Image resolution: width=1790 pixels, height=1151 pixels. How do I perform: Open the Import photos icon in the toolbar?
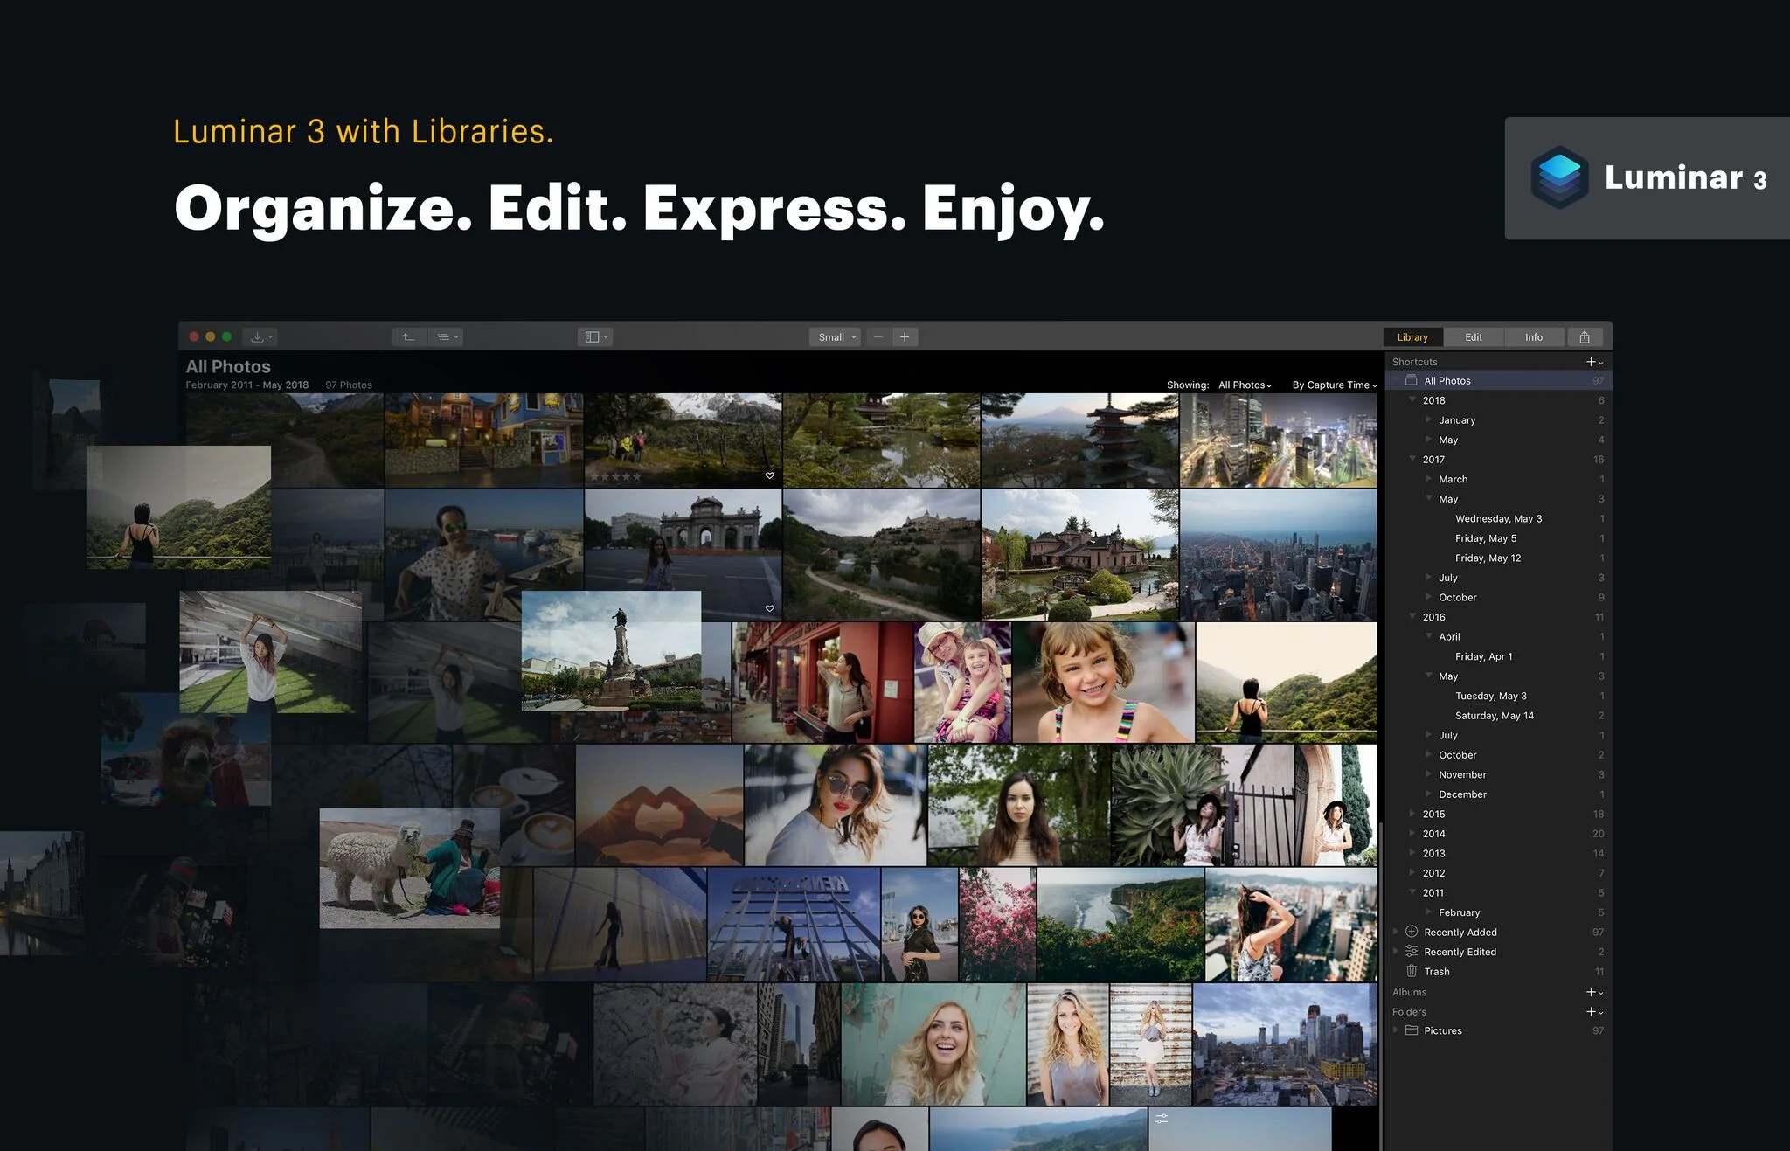click(258, 336)
